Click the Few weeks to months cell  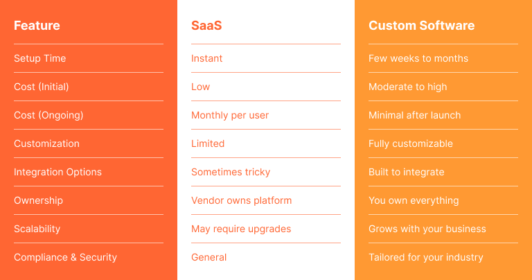pyautogui.click(x=418, y=58)
